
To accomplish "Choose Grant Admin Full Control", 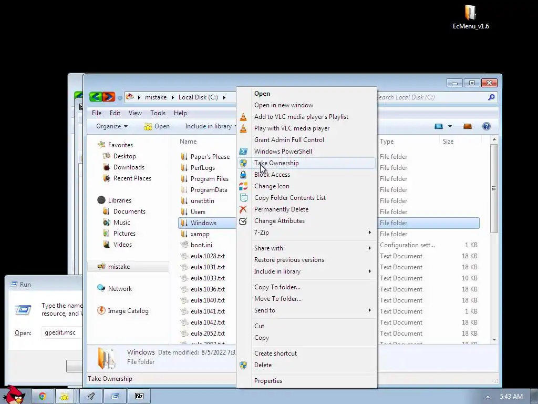I will point(306,140).
